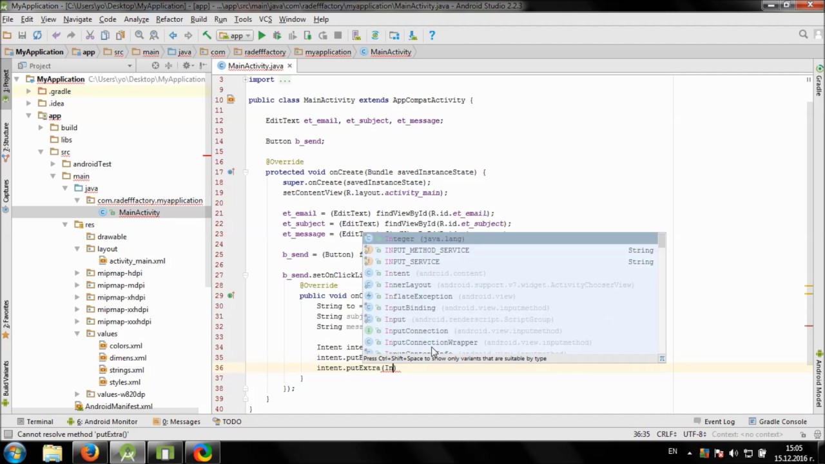825x464 pixels.
Task: Expand the .idea folder
Action: (x=28, y=103)
